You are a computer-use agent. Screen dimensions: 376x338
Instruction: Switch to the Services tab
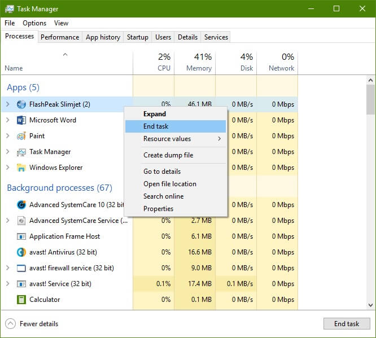click(x=216, y=37)
